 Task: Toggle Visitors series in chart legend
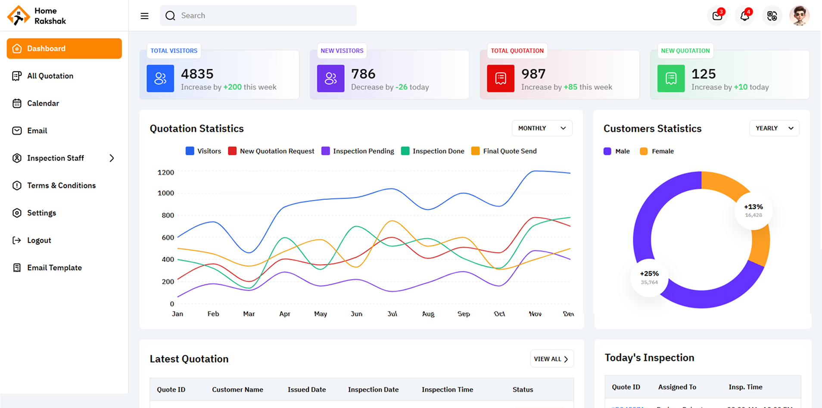(x=203, y=151)
